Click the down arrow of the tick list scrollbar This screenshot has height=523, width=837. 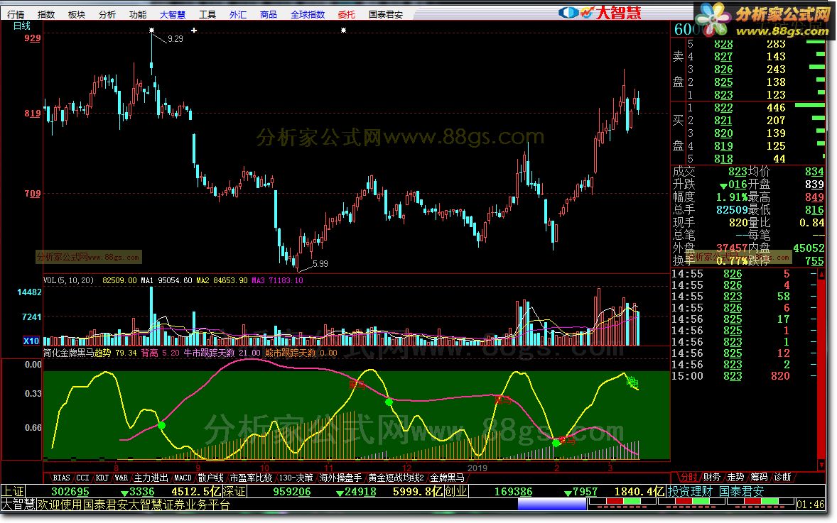[x=821, y=466]
